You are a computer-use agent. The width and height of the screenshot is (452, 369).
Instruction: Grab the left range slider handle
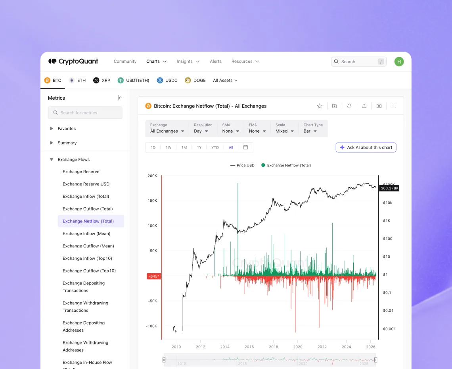[164, 360]
